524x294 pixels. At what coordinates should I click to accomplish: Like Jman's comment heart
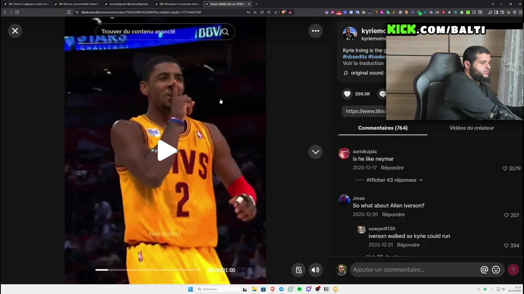506,215
